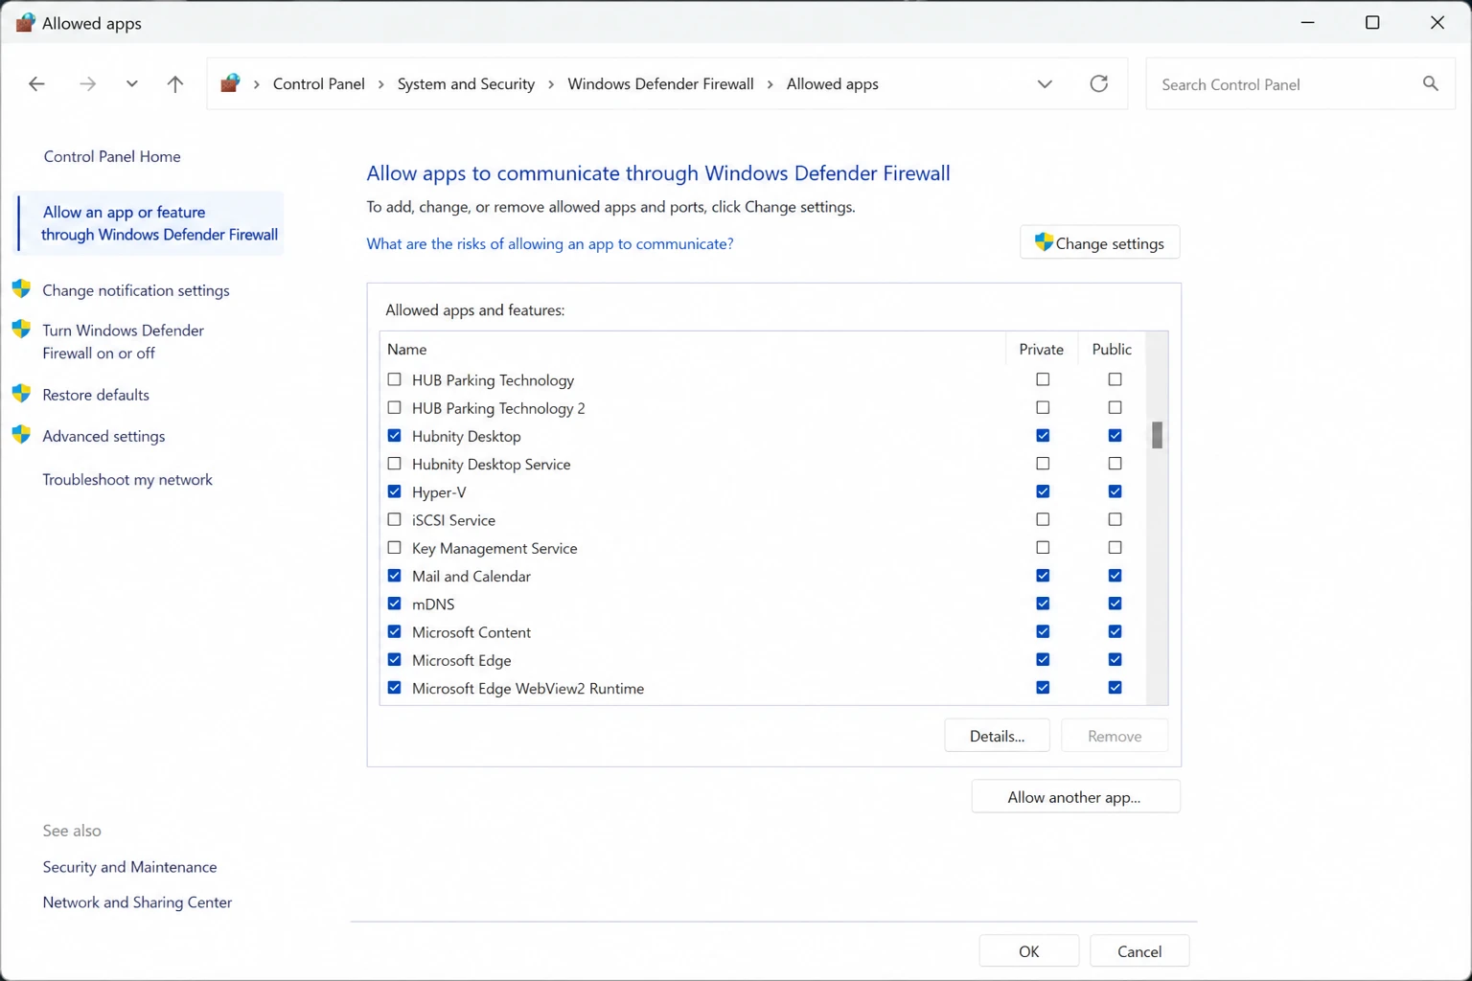Screen dimensions: 1472x981
Task: Select the Mail and Calendar row text
Action: coord(471,576)
